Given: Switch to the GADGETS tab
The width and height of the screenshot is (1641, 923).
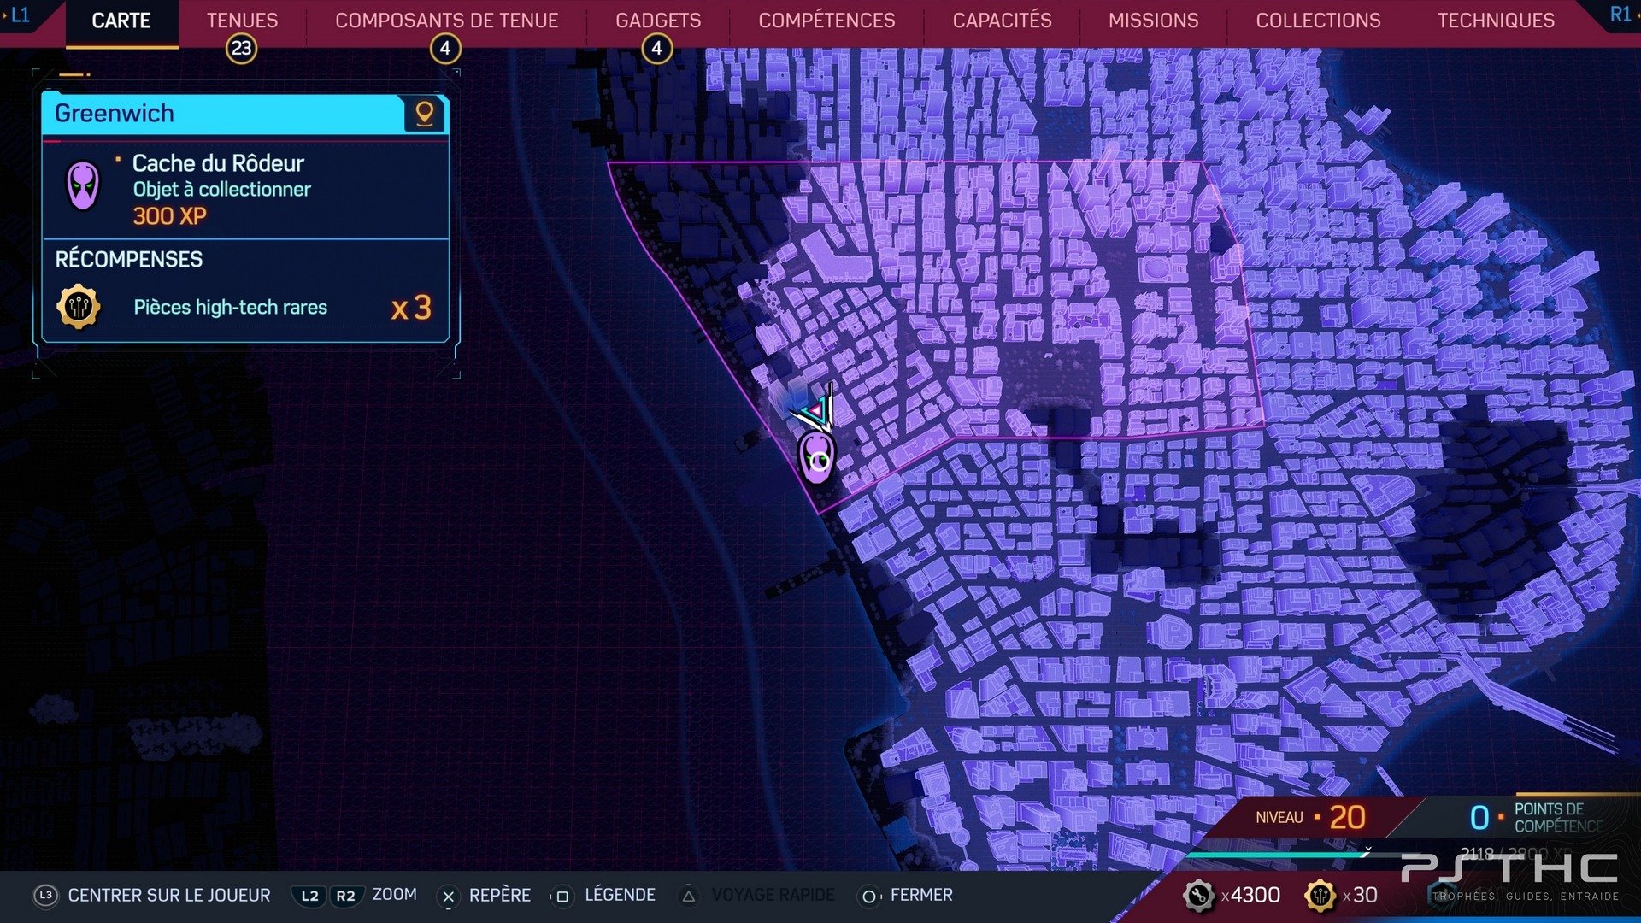Looking at the screenshot, I should coord(658,21).
